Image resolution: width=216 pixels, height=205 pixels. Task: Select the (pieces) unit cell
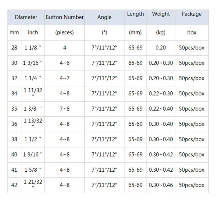65,32
